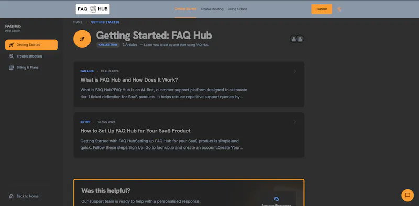The height and width of the screenshot is (206, 419).
Task: Open the Troubleshooting nav tab
Action: coord(212,9)
